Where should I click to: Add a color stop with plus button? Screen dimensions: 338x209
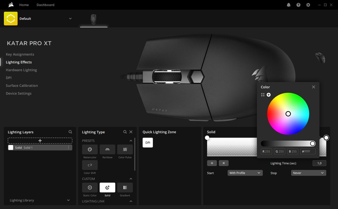(212, 163)
